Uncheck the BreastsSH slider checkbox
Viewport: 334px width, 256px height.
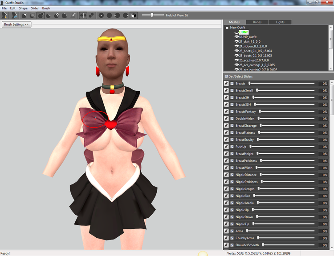(x=232, y=98)
